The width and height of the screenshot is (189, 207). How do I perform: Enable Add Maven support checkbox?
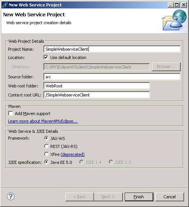coord(11,114)
